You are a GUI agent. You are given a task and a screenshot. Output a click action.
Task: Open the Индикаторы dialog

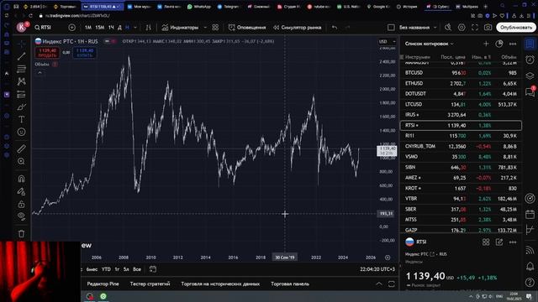point(180,28)
